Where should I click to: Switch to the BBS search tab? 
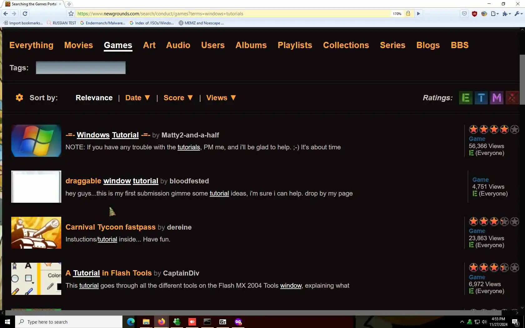point(459,45)
